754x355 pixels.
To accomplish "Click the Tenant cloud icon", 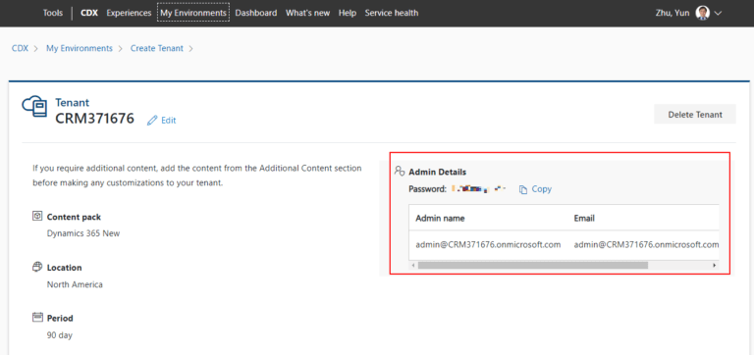I will (35, 107).
